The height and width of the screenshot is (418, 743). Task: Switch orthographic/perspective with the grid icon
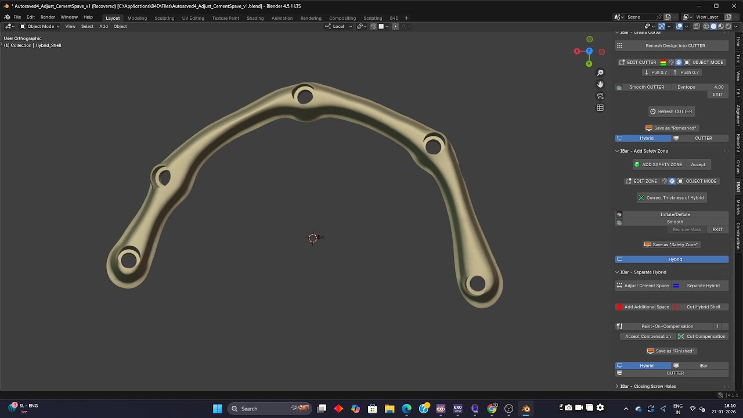pos(600,107)
